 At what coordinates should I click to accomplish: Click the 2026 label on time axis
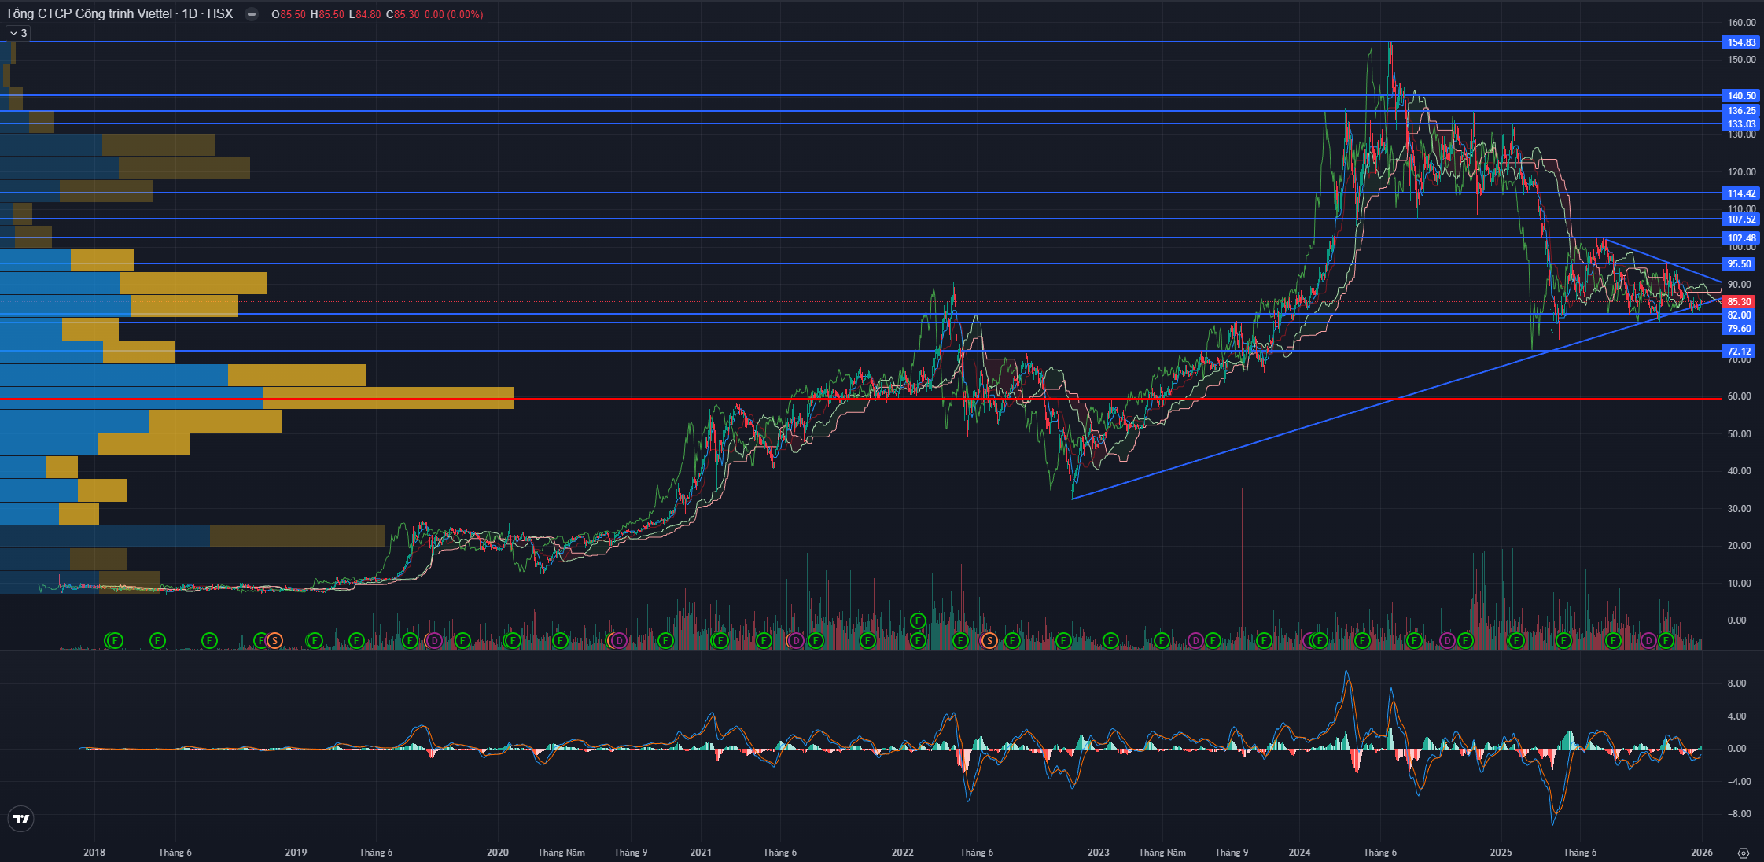pyautogui.click(x=1702, y=853)
